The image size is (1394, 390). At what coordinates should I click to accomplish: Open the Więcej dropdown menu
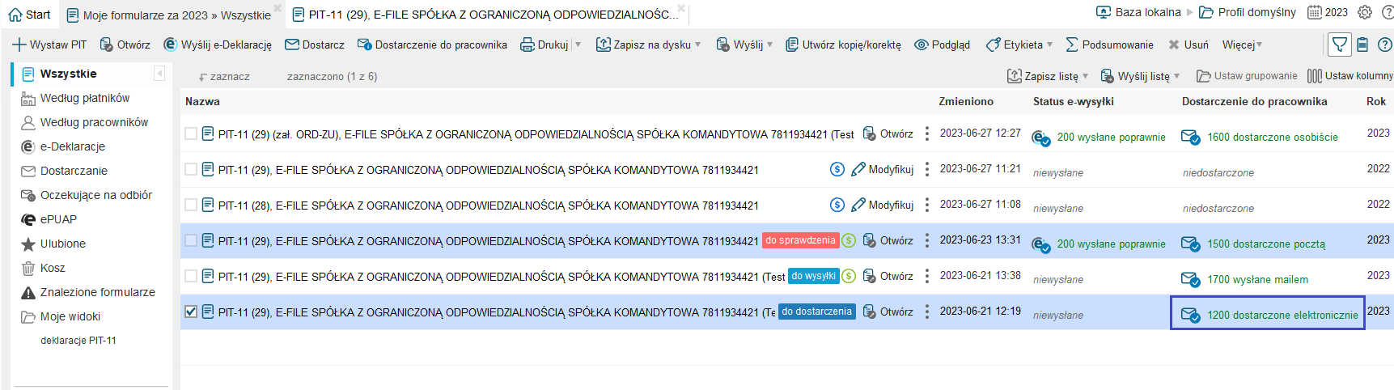1242,45
